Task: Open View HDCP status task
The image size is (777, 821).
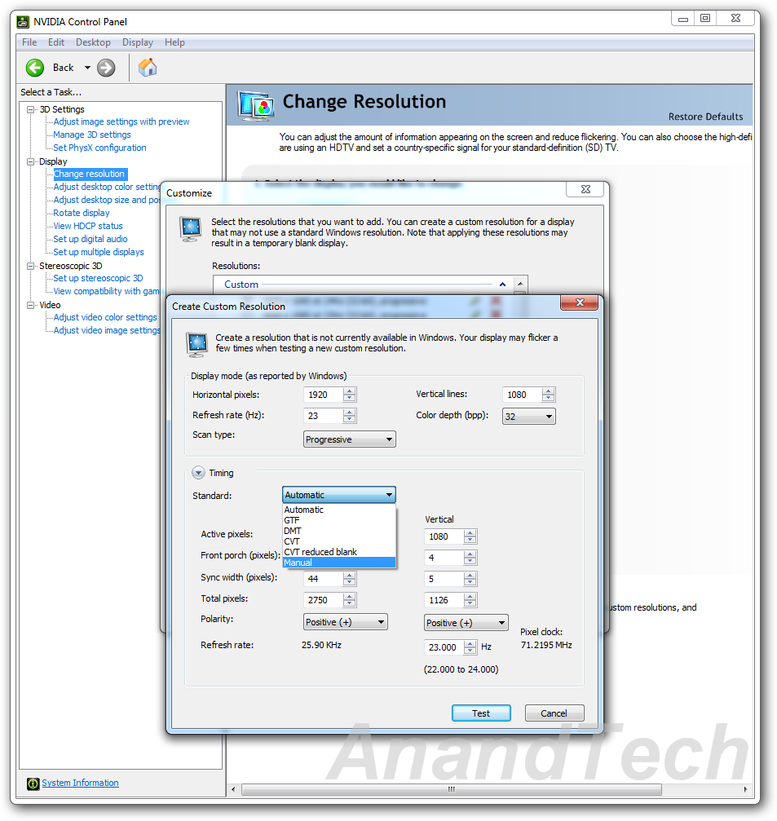Action: [x=88, y=226]
